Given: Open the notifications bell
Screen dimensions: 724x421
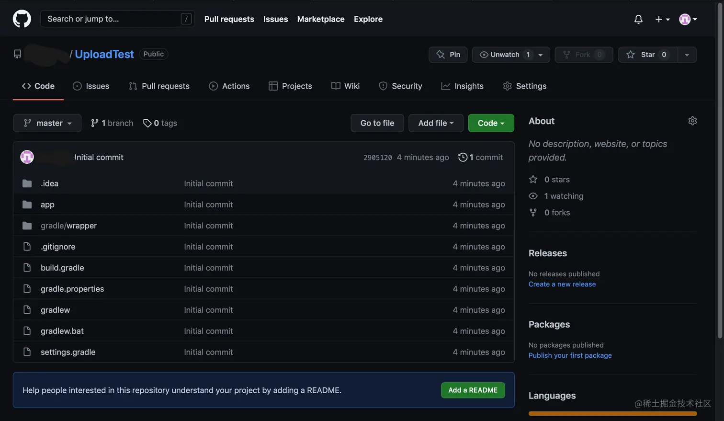Looking at the screenshot, I should [x=638, y=19].
